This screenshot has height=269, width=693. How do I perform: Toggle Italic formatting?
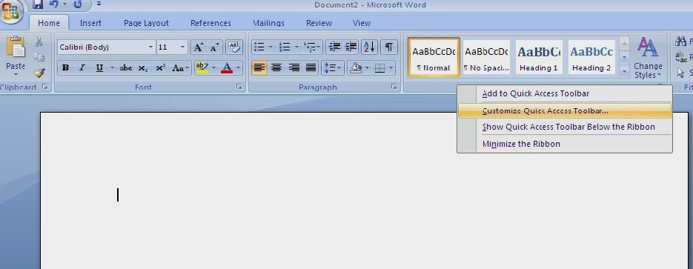(82, 68)
